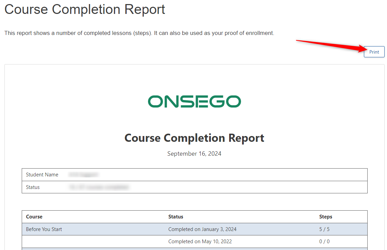
Task: Click the blurred status value
Action: click(99, 187)
